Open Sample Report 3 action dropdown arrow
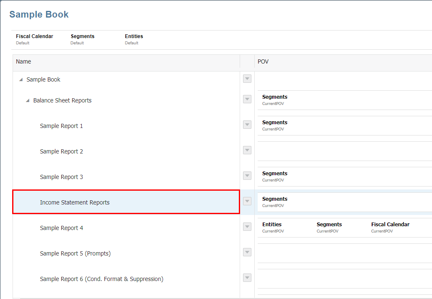 pyautogui.click(x=247, y=176)
